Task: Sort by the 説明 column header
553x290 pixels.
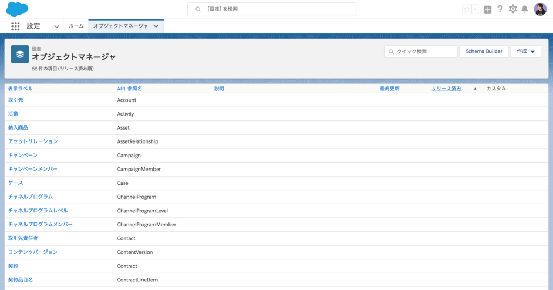Action: 219,89
